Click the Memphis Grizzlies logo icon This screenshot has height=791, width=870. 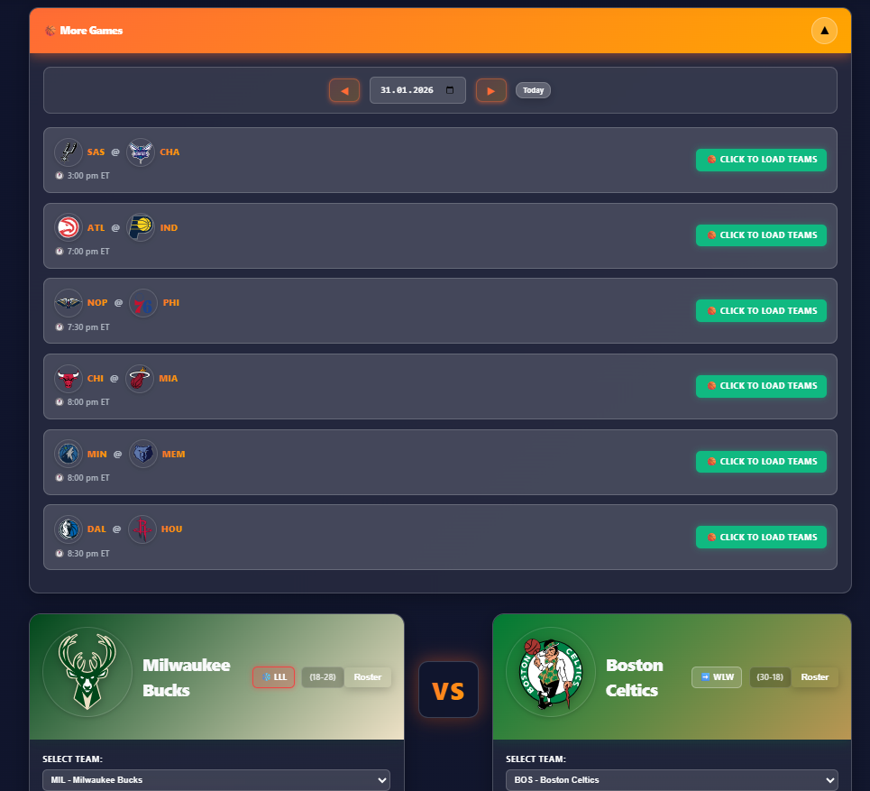click(x=143, y=454)
